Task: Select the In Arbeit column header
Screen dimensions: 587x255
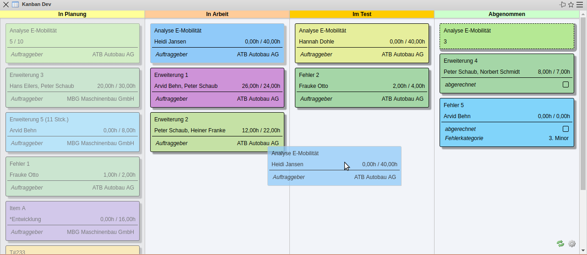Action: click(x=217, y=14)
